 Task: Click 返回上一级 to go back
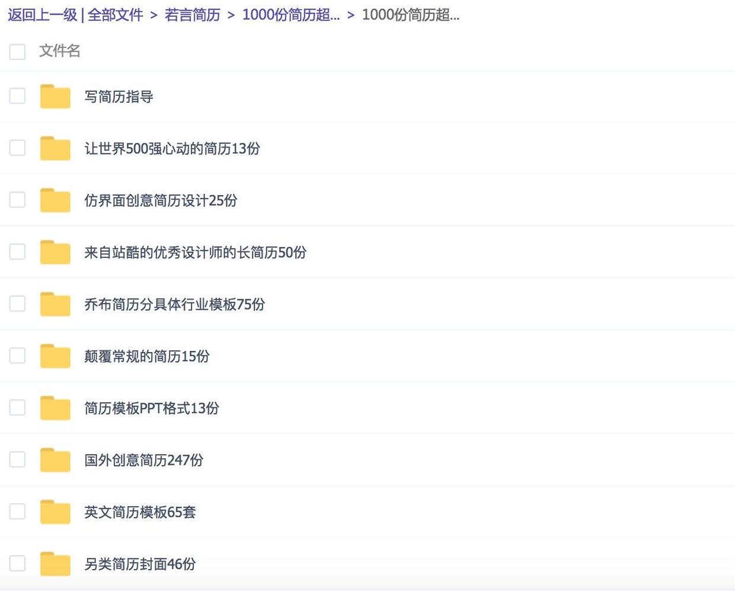click(42, 15)
